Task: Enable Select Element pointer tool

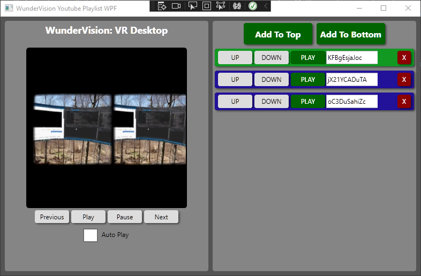Action: point(193,6)
